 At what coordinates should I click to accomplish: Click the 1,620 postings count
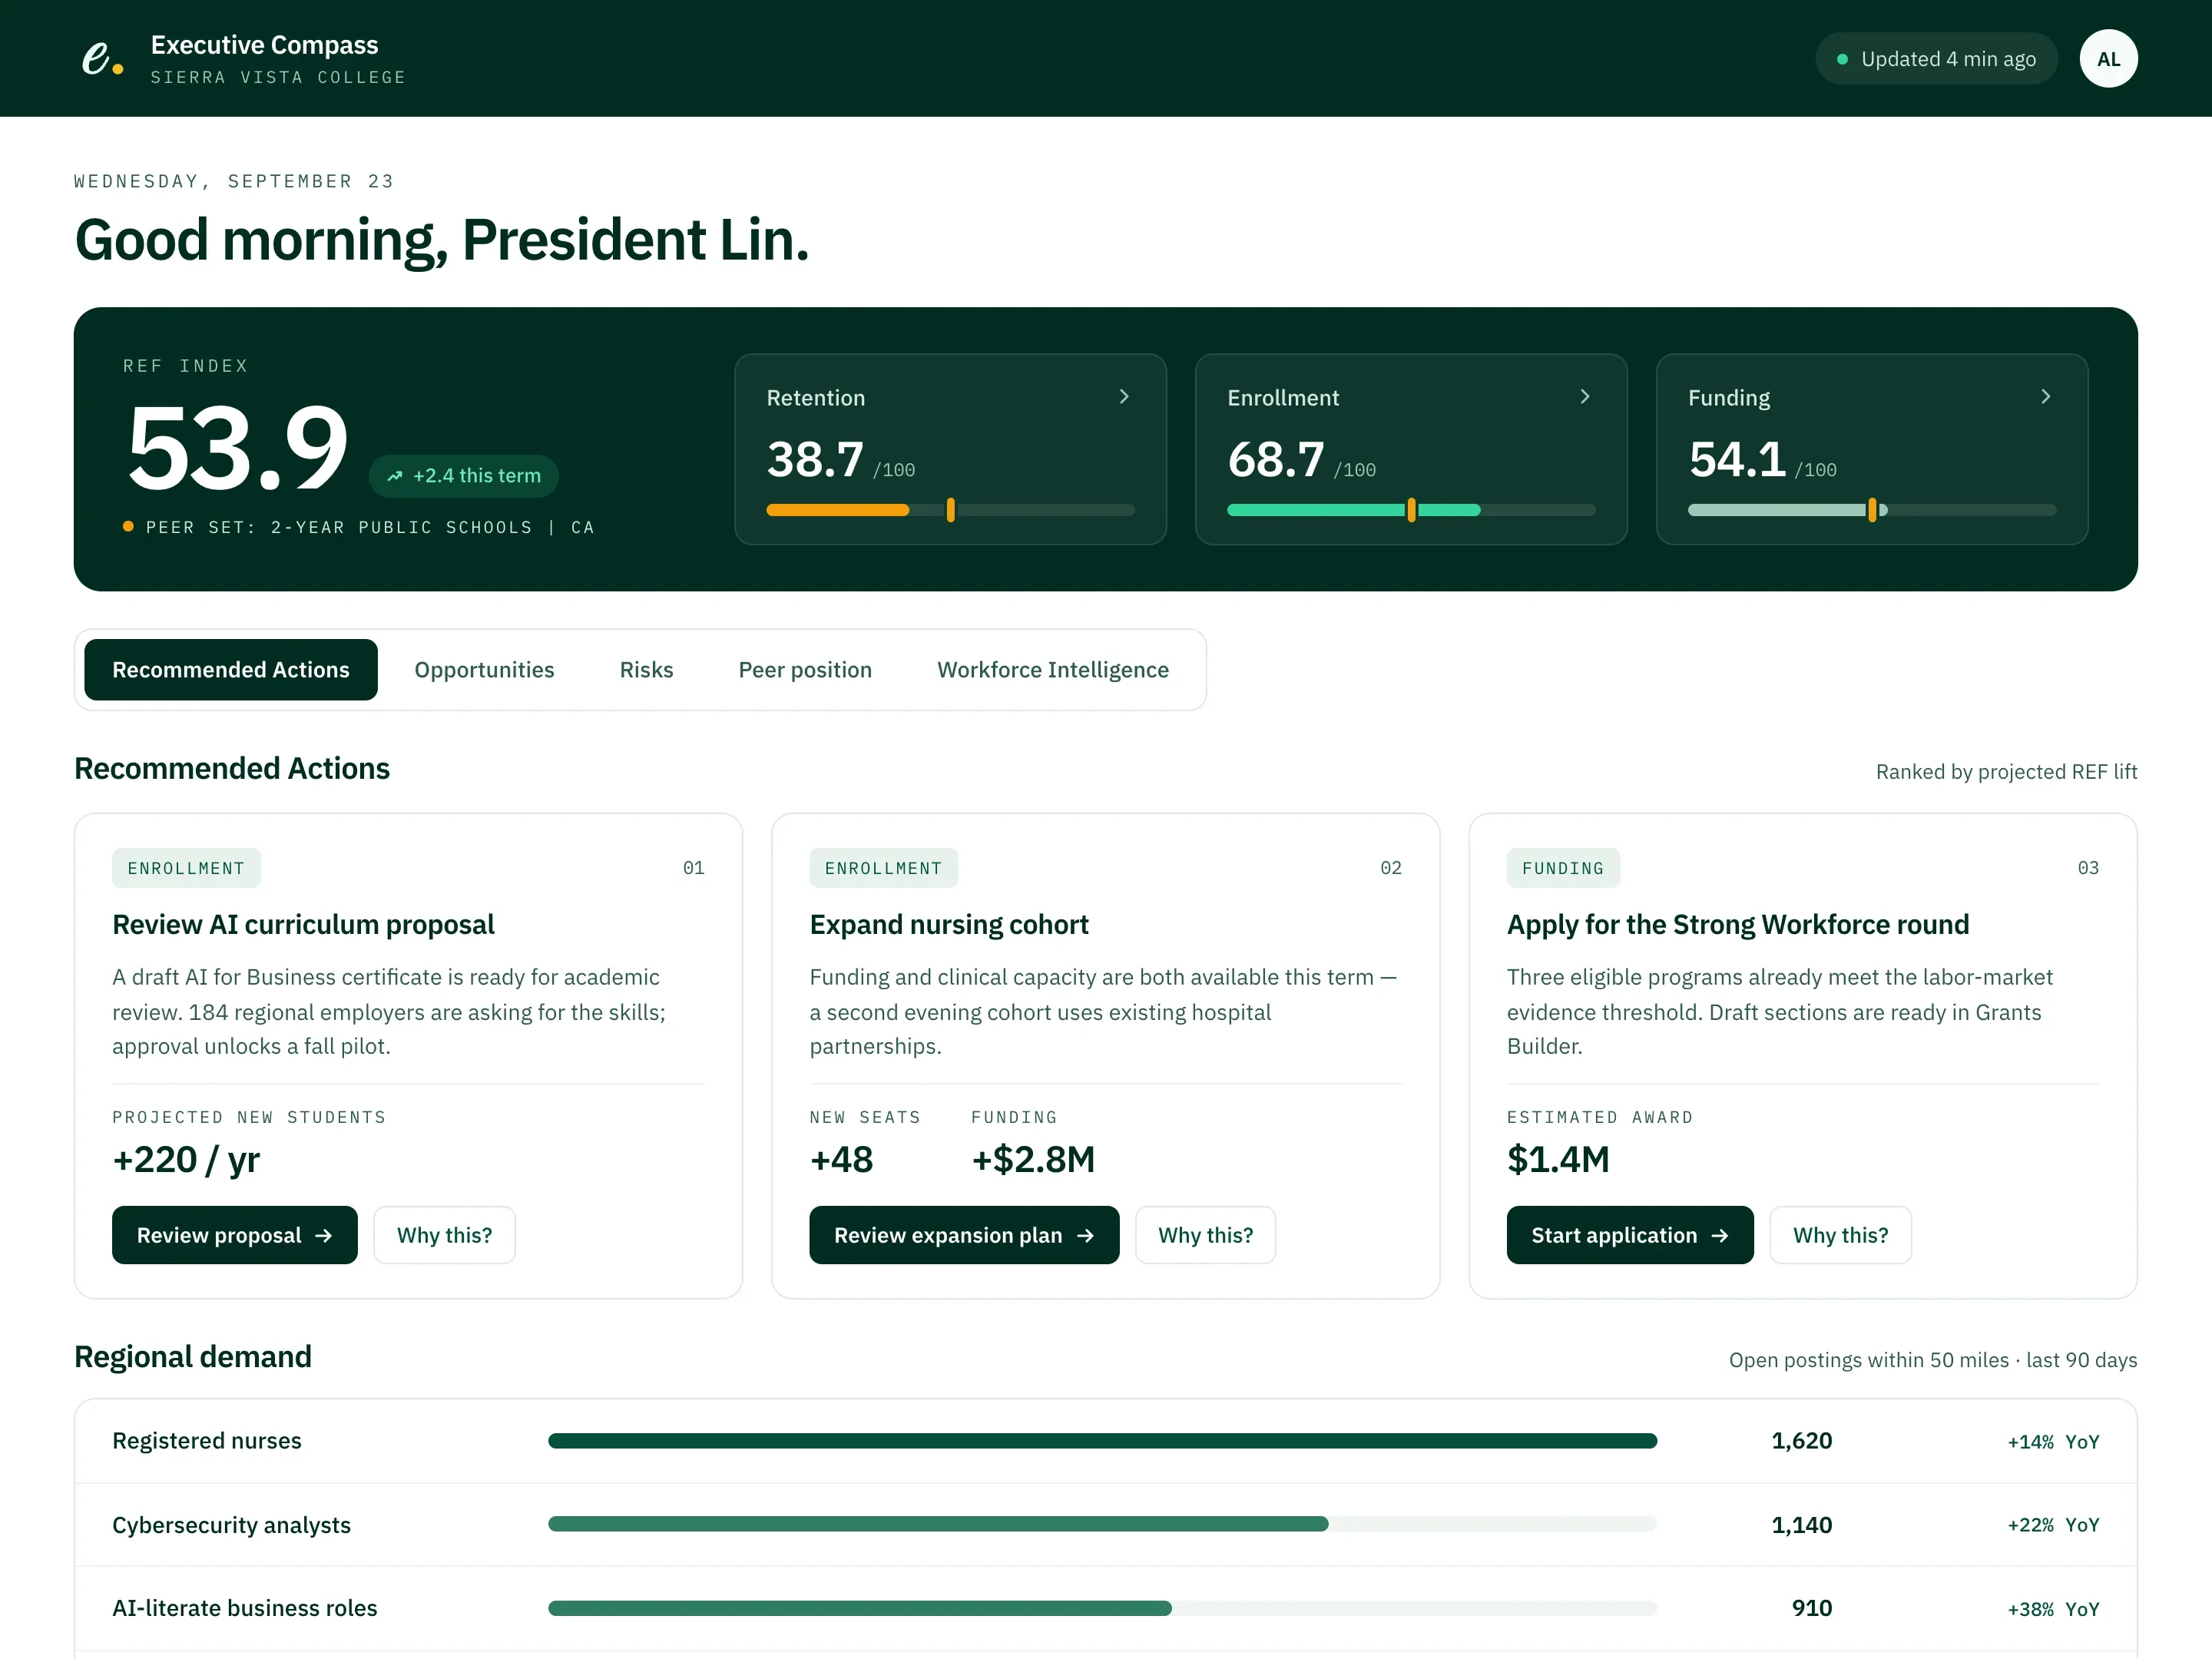point(1802,1441)
